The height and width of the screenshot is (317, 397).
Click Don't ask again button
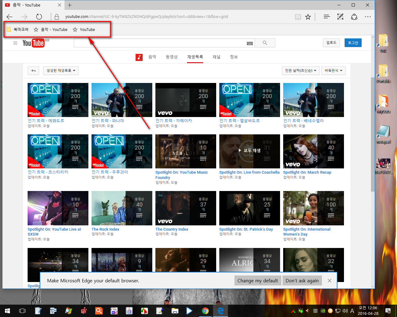coord(302,280)
